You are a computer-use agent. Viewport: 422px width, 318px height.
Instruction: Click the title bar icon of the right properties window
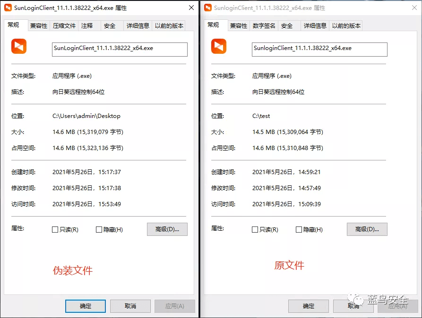click(208, 8)
